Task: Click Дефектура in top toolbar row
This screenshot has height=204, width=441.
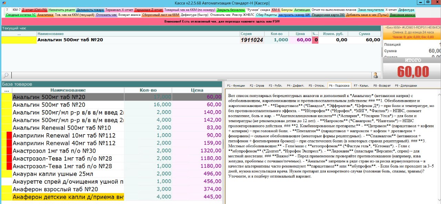Action: point(406,10)
